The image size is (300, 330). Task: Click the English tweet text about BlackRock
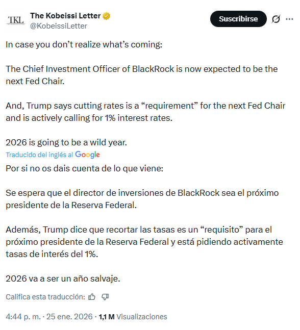pos(142,75)
